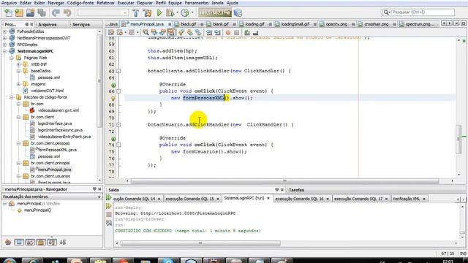
Task: Close the SistemaLoginRPC (run) output tab
Action: pyautogui.click(x=268, y=198)
